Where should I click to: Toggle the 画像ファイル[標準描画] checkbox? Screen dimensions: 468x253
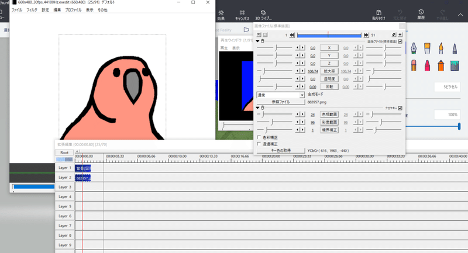coord(400,41)
